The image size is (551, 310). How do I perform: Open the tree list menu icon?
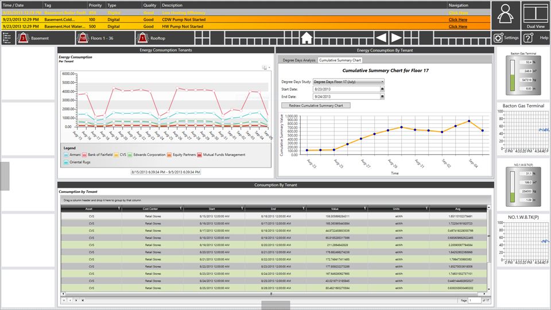tap(8, 38)
